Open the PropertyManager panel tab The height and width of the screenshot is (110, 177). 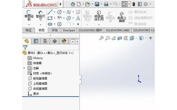point(36,41)
